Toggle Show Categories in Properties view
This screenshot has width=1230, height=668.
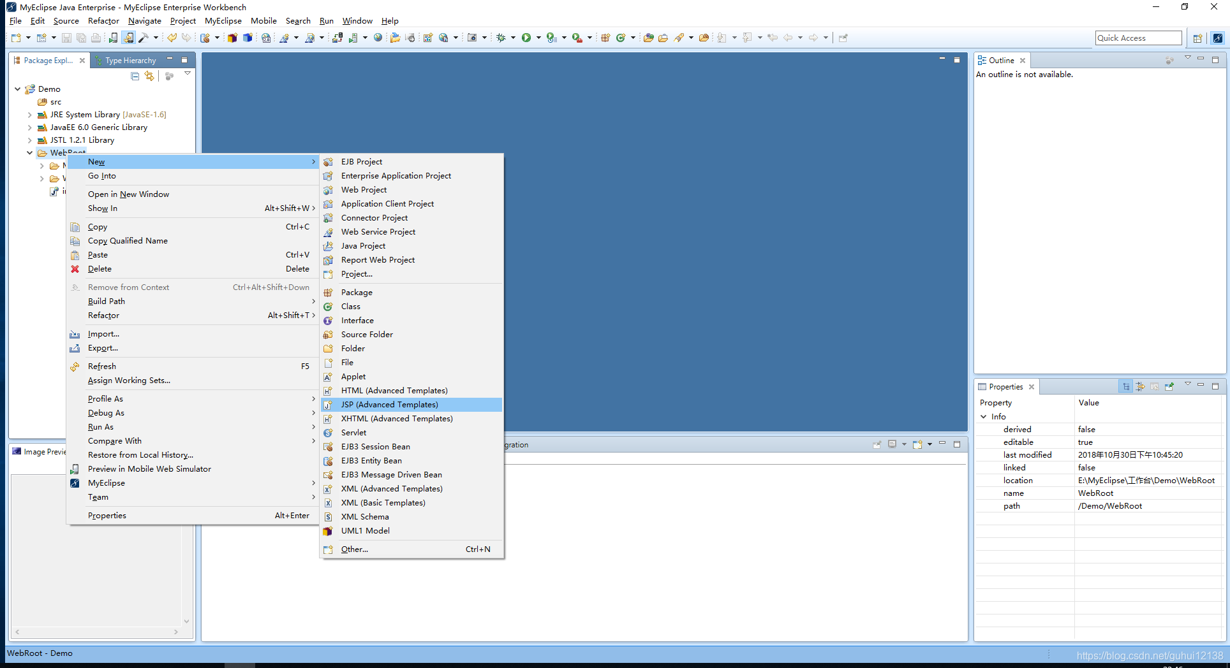coord(1126,387)
